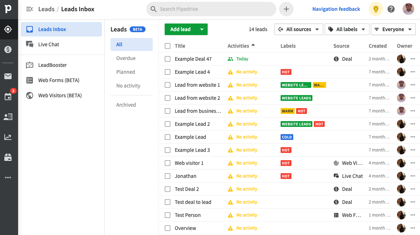Viewport: 420px width, 235px height.
Task: Click No activity for Test deal to lead
Action: [247, 202]
